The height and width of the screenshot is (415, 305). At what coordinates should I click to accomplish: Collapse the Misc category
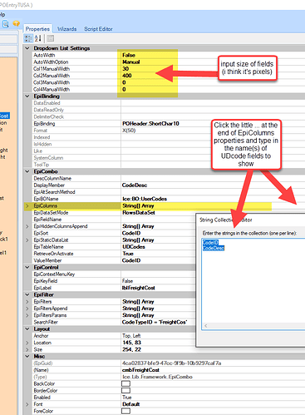pos(27,356)
